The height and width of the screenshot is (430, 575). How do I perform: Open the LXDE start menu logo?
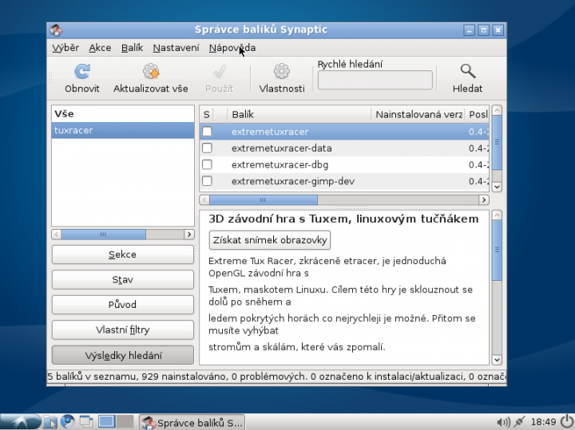(20, 421)
